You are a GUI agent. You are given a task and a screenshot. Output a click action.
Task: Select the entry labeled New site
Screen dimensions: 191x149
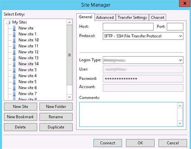click(26, 28)
